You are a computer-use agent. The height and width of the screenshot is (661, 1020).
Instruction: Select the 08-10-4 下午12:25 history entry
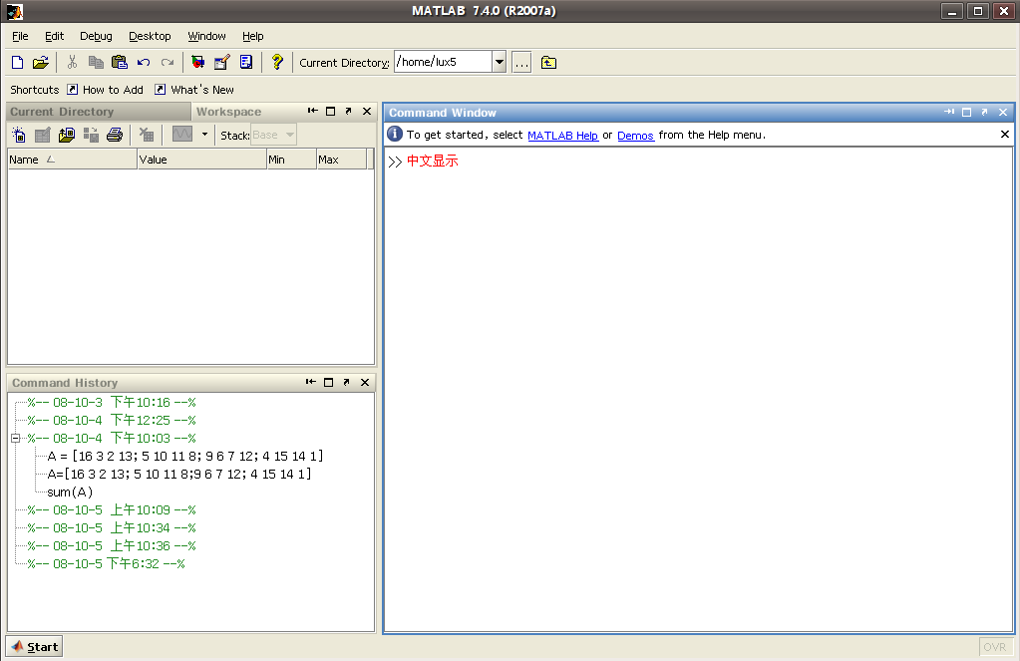(x=112, y=421)
